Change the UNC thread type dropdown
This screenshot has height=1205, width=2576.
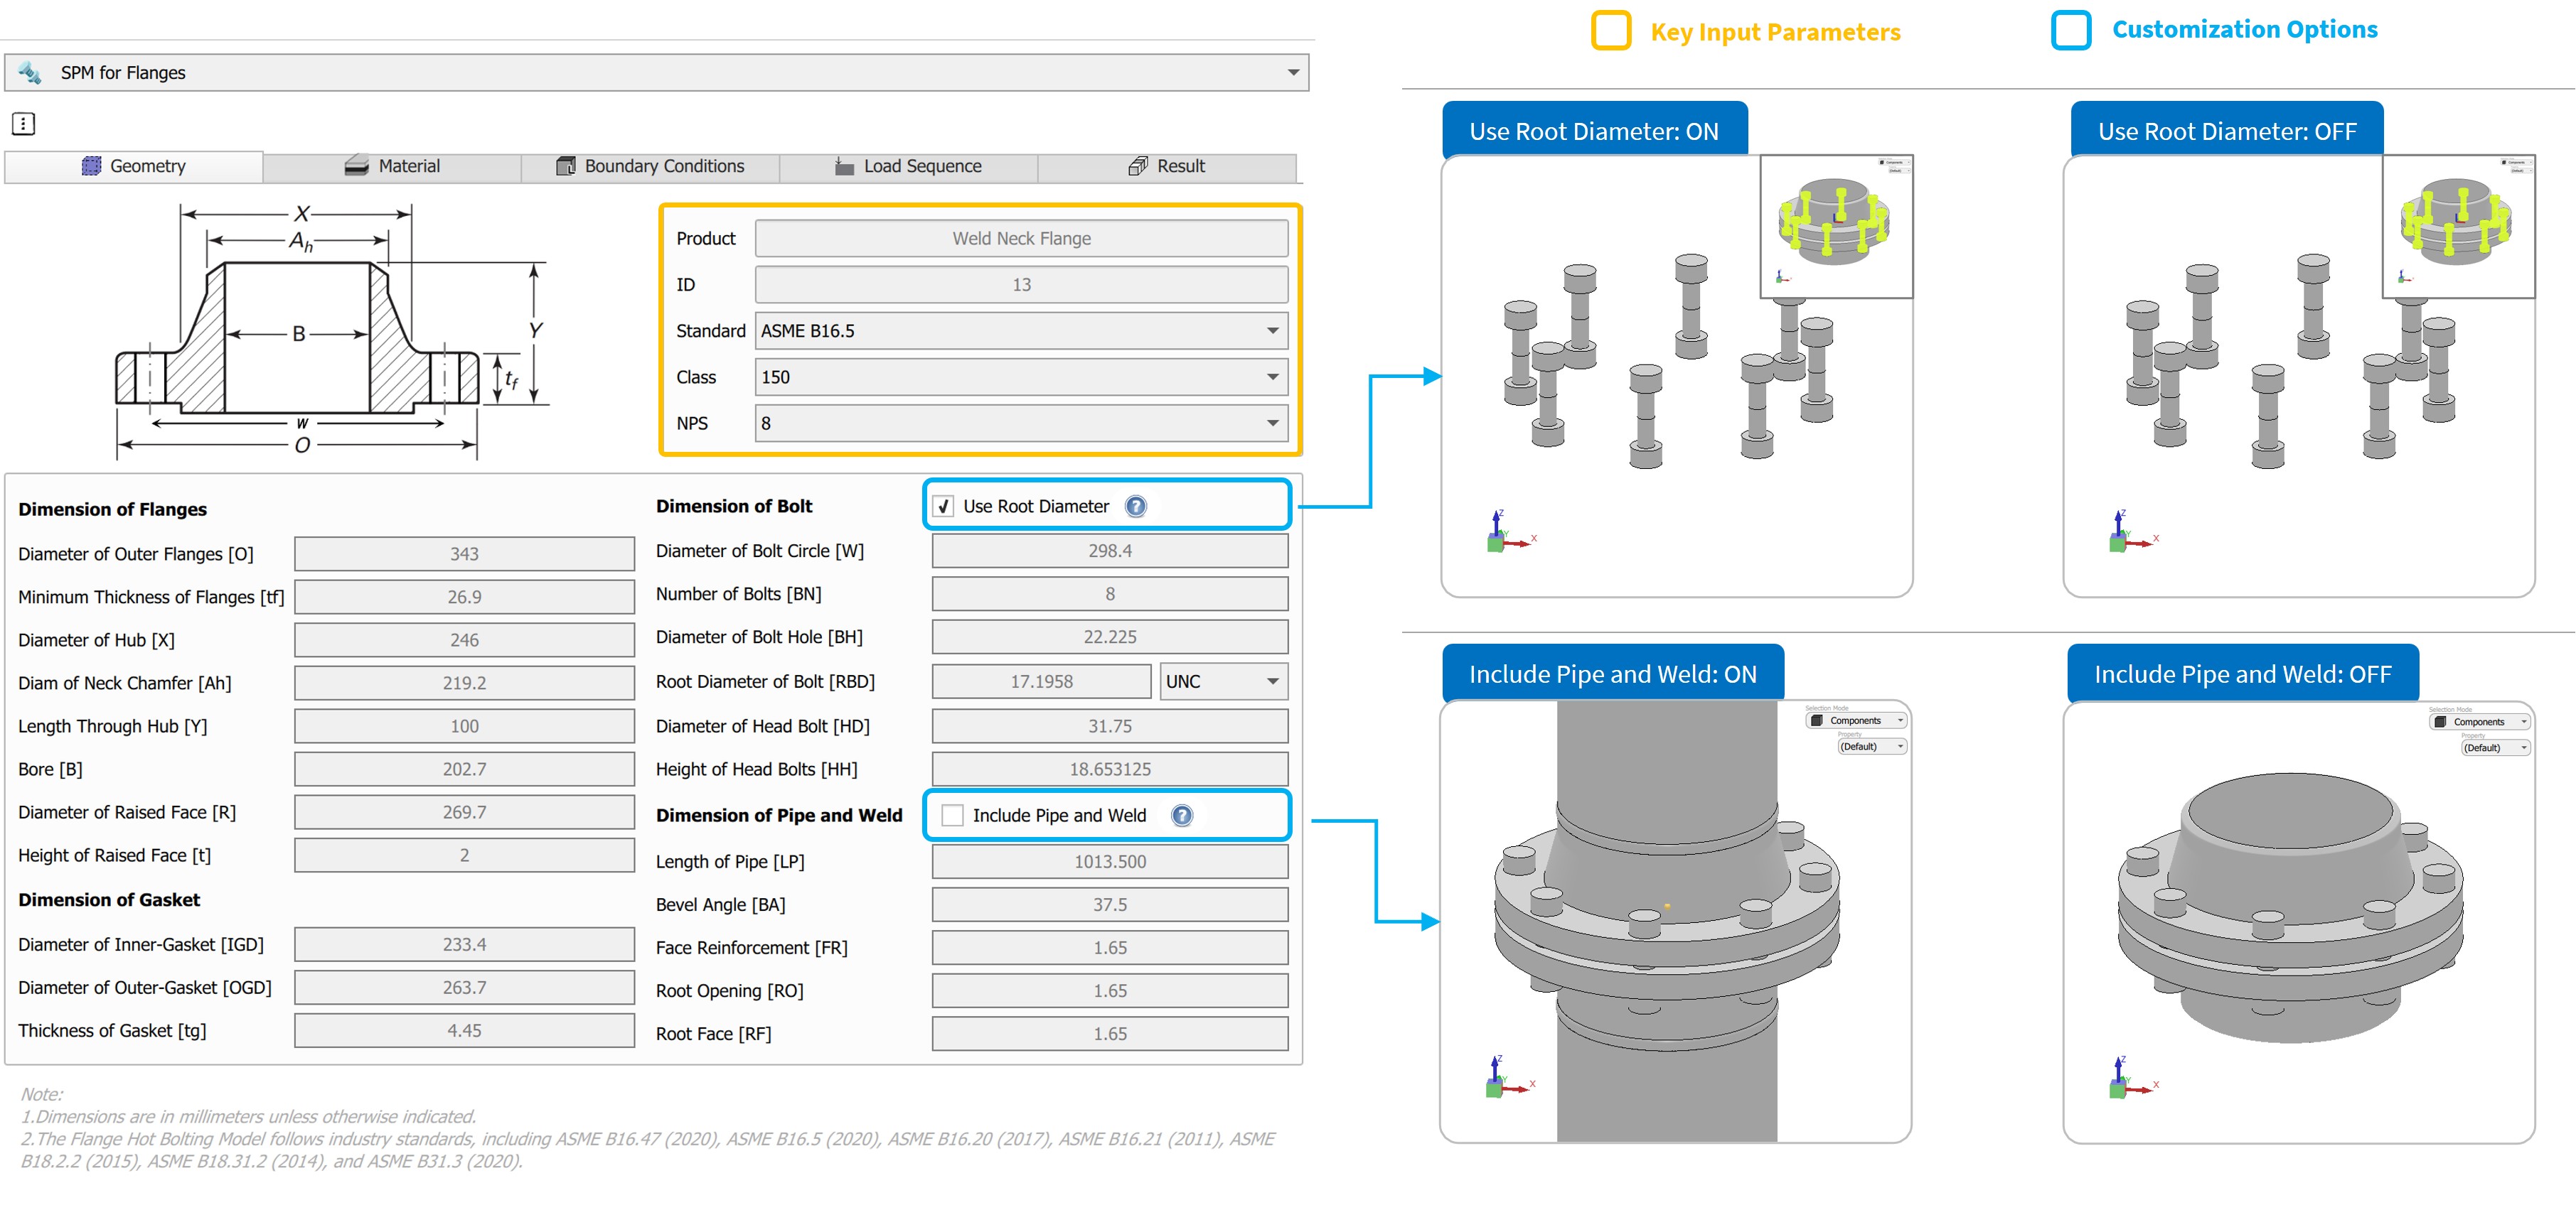(1222, 681)
